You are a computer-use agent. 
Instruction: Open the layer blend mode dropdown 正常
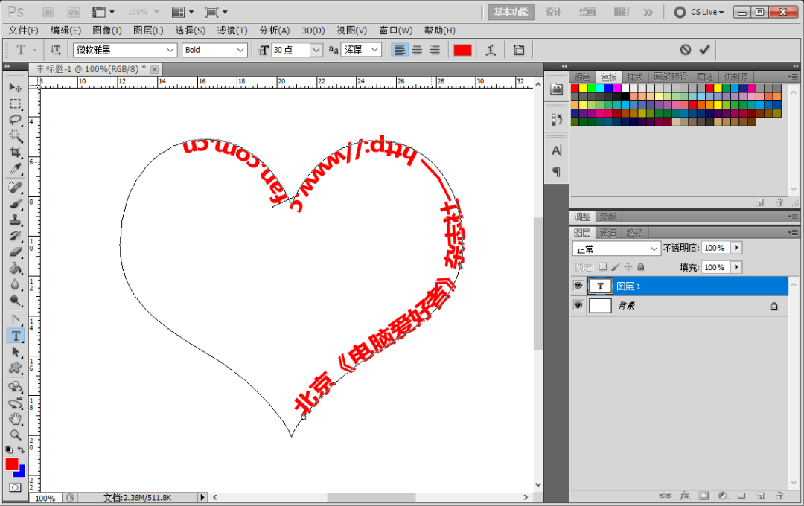[x=616, y=249]
